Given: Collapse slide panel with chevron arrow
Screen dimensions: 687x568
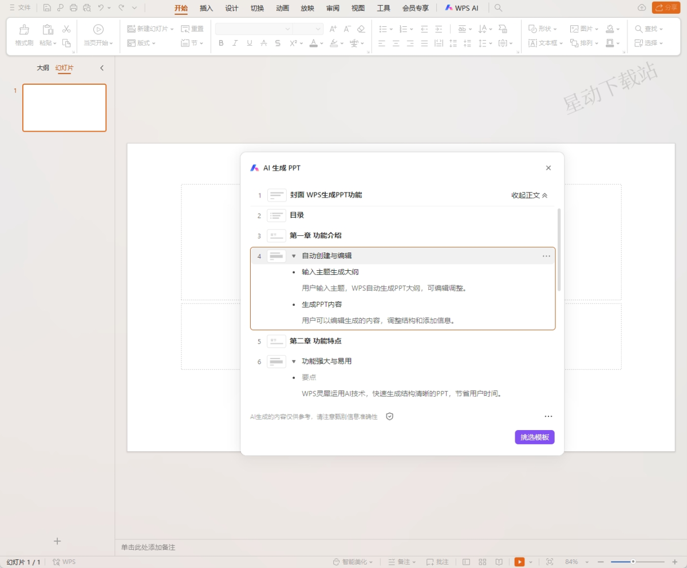Looking at the screenshot, I should [x=102, y=68].
